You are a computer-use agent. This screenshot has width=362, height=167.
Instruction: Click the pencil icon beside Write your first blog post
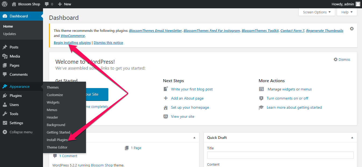[x=166, y=89]
